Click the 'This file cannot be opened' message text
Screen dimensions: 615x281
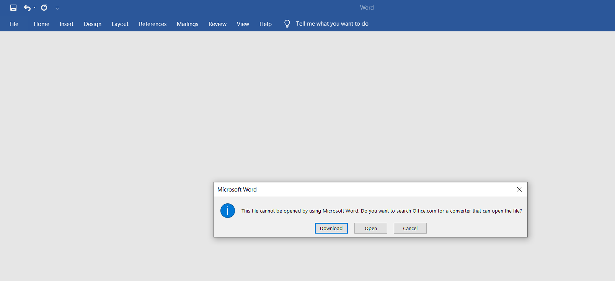(382, 211)
